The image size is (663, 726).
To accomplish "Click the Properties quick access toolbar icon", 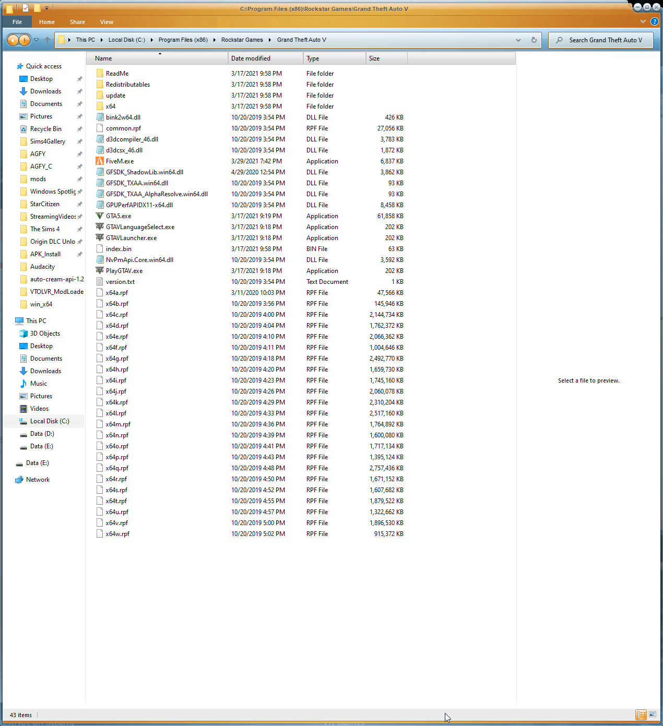I will [x=25, y=8].
